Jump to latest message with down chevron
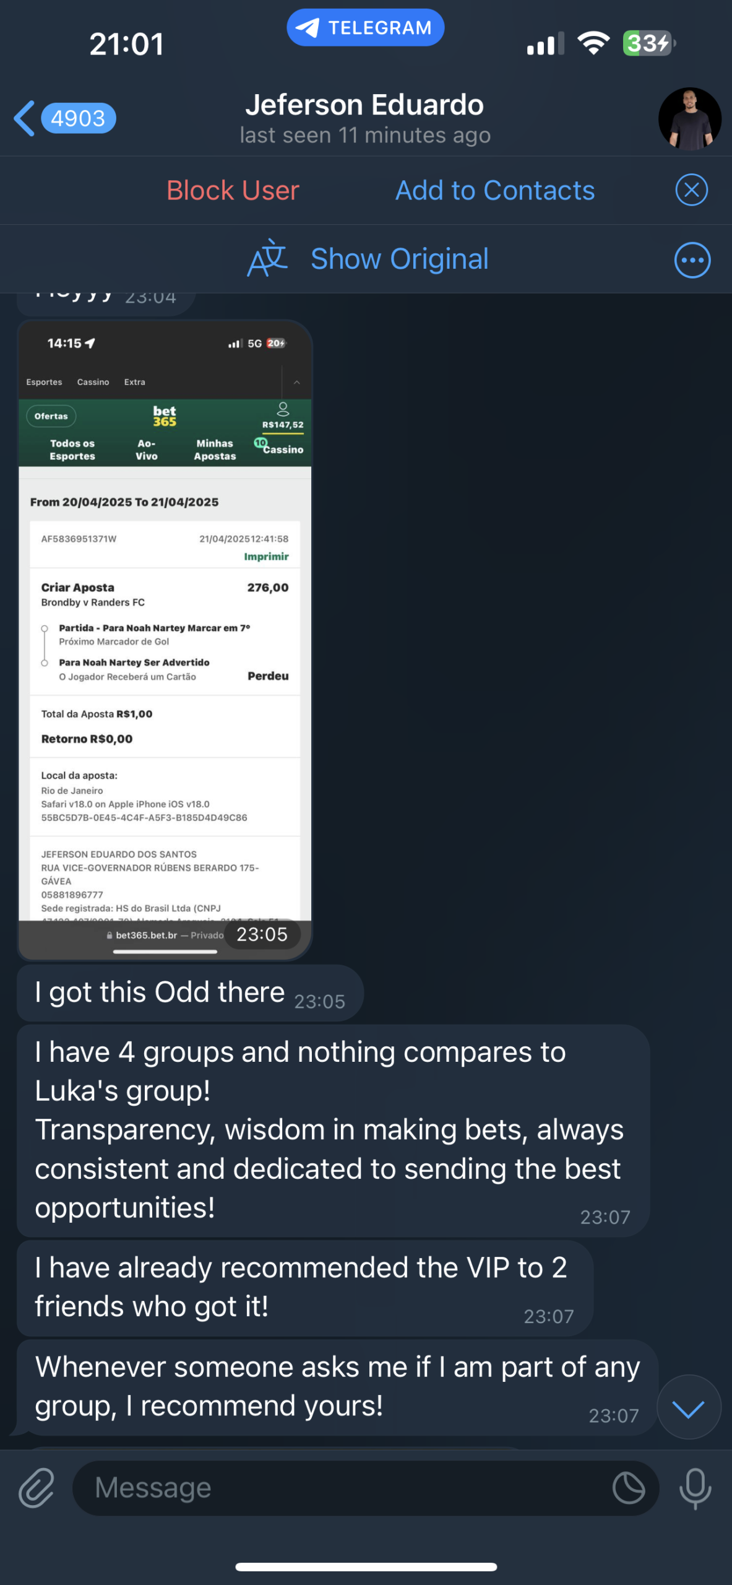The height and width of the screenshot is (1585, 732). point(688,1407)
